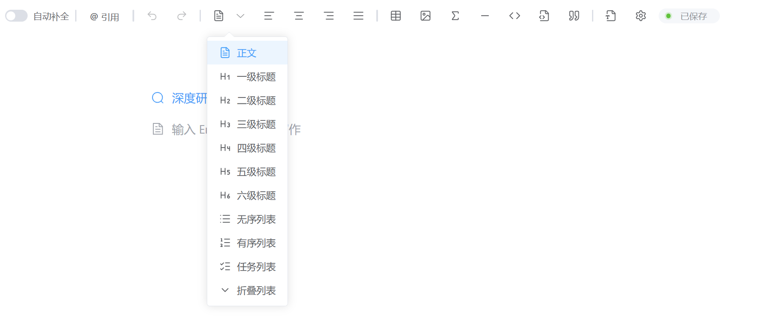
Task: Choose 任务列表 task list option
Action: coord(248,267)
